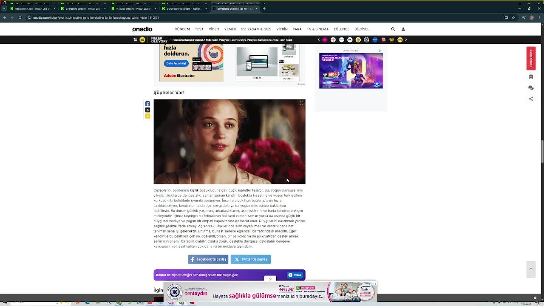544x306 pixels.
Task: Select the blue round brand icon in carousel
Action: click(375, 40)
